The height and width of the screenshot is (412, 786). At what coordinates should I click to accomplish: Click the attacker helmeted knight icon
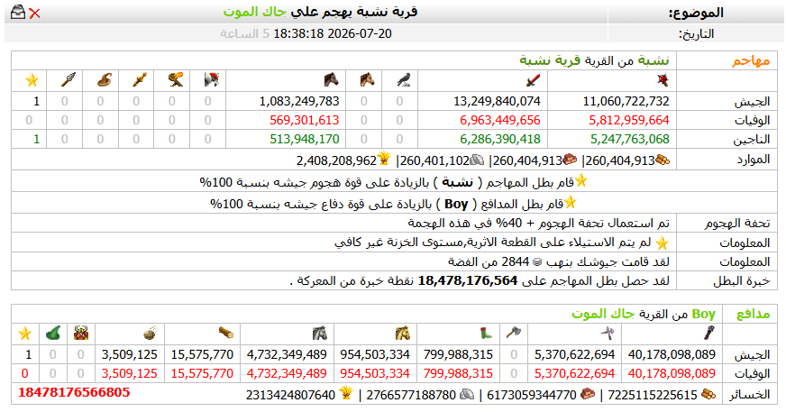click(212, 79)
